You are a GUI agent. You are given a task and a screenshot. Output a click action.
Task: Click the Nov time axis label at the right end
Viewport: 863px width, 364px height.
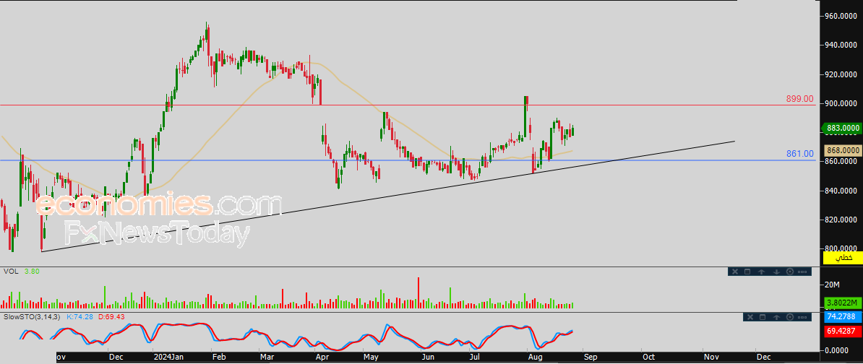point(710,357)
